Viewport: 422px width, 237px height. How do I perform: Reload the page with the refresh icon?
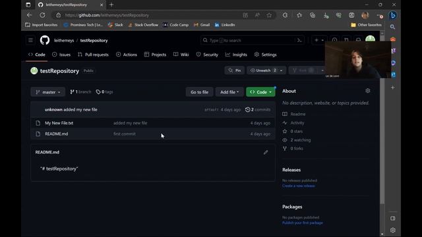pyautogui.click(x=42, y=15)
